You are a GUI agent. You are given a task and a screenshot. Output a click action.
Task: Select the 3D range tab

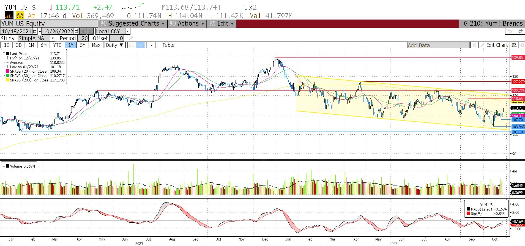click(19, 45)
